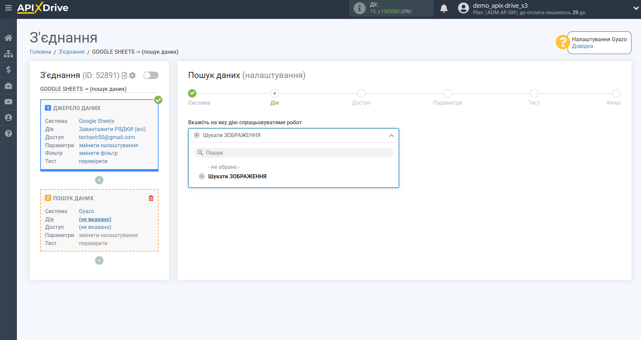Screen dimensions: 641x340
Task: Open Налаштування Gyazo Довідка help card
Action: coord(599,43)
